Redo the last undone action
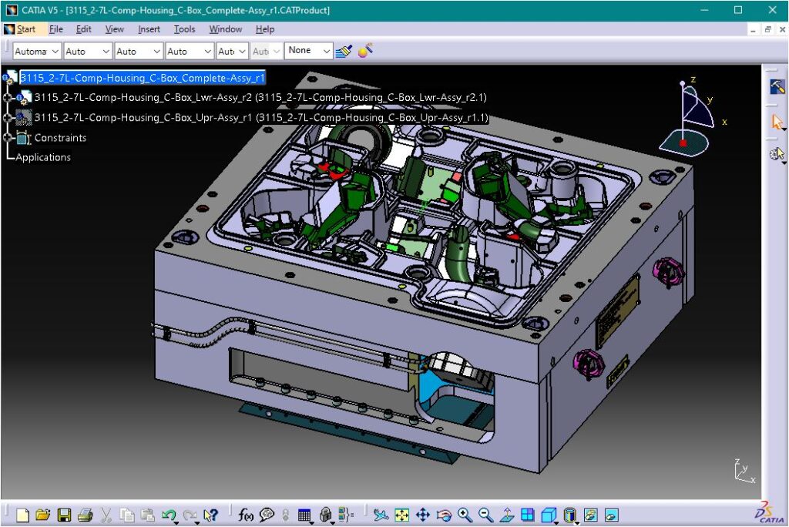The width and height of the screenshot is (789, 527). (190, 515)
